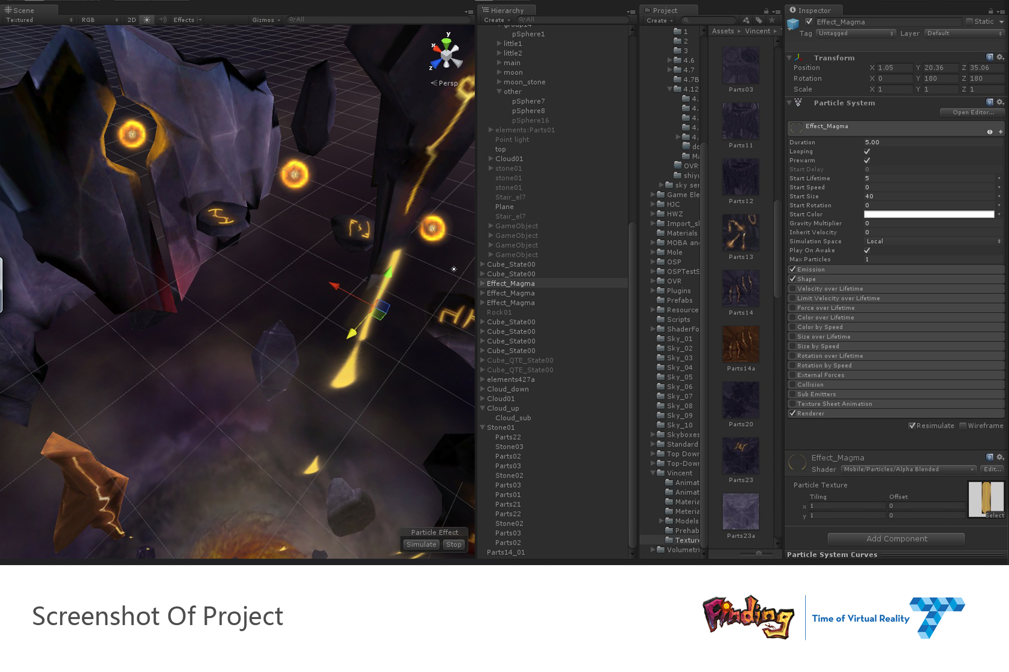Open the Tag Untagged dropdown

point(856,33)
